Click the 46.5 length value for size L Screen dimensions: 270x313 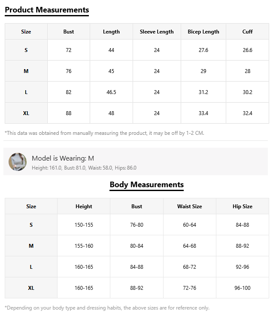(x=111, y=92)
